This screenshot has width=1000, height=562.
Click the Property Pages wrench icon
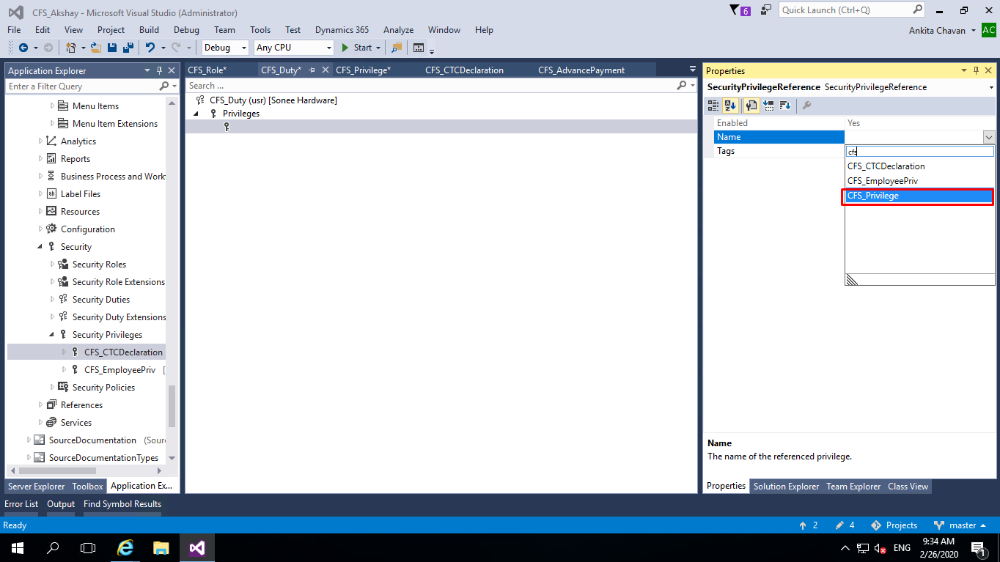[806, 106]
